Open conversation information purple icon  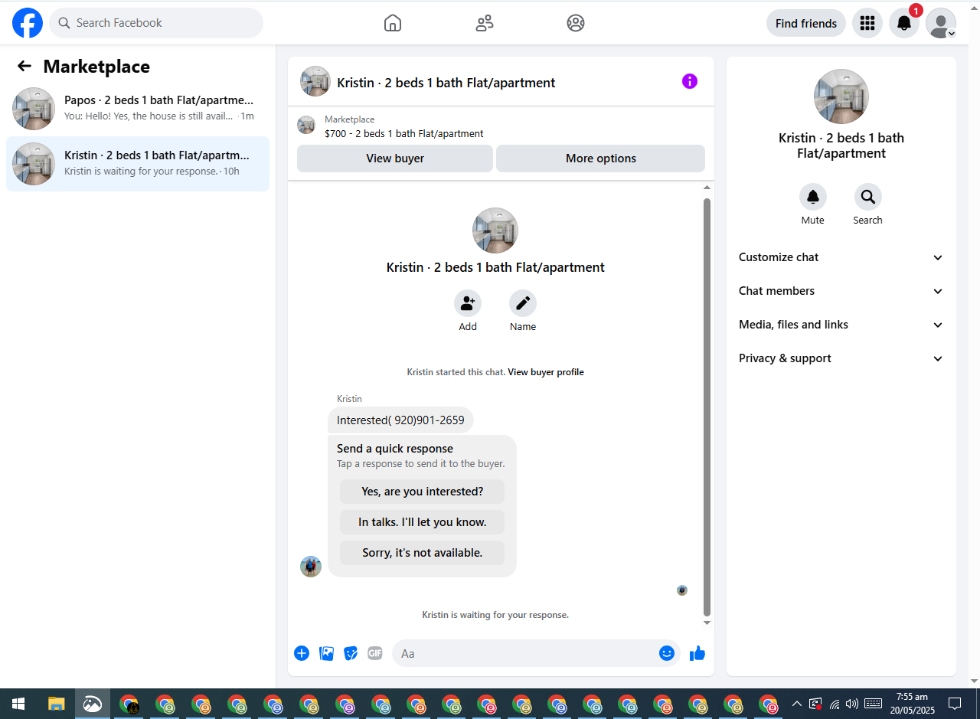click(x=690, y=81)
